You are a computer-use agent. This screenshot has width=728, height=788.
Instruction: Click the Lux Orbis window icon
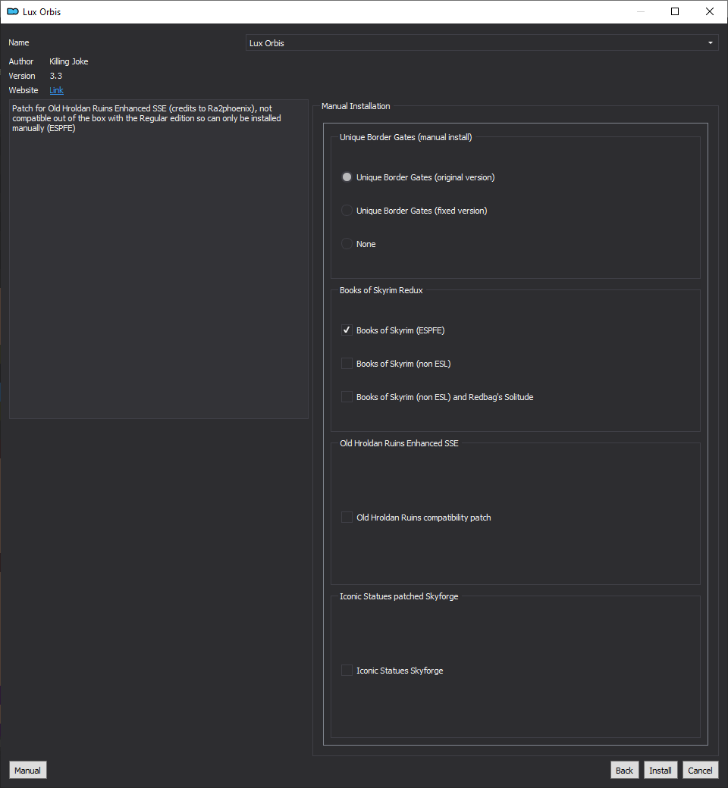pyautogui.click(x=13, y=11)
